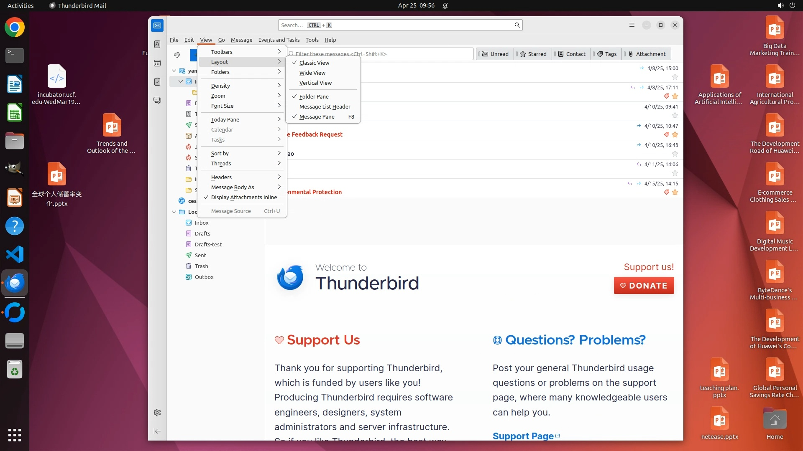Open the Tools menu
This screenshot has height=451, width=803.
[x=312, y=40]
